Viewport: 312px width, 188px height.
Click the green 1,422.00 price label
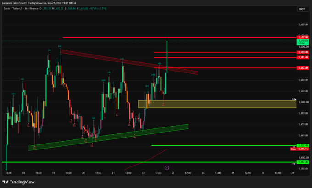pyautogui.click(x=303, y=145)
